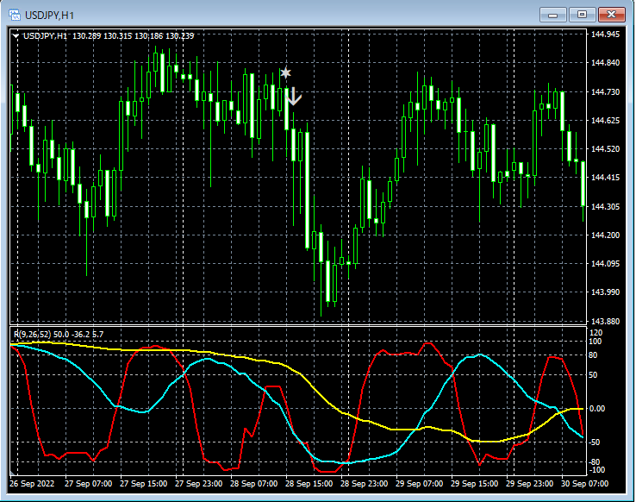
Task: Open the chart dropdown triangle beside USDJPY,H1
Action: click(x=16, y=35)
